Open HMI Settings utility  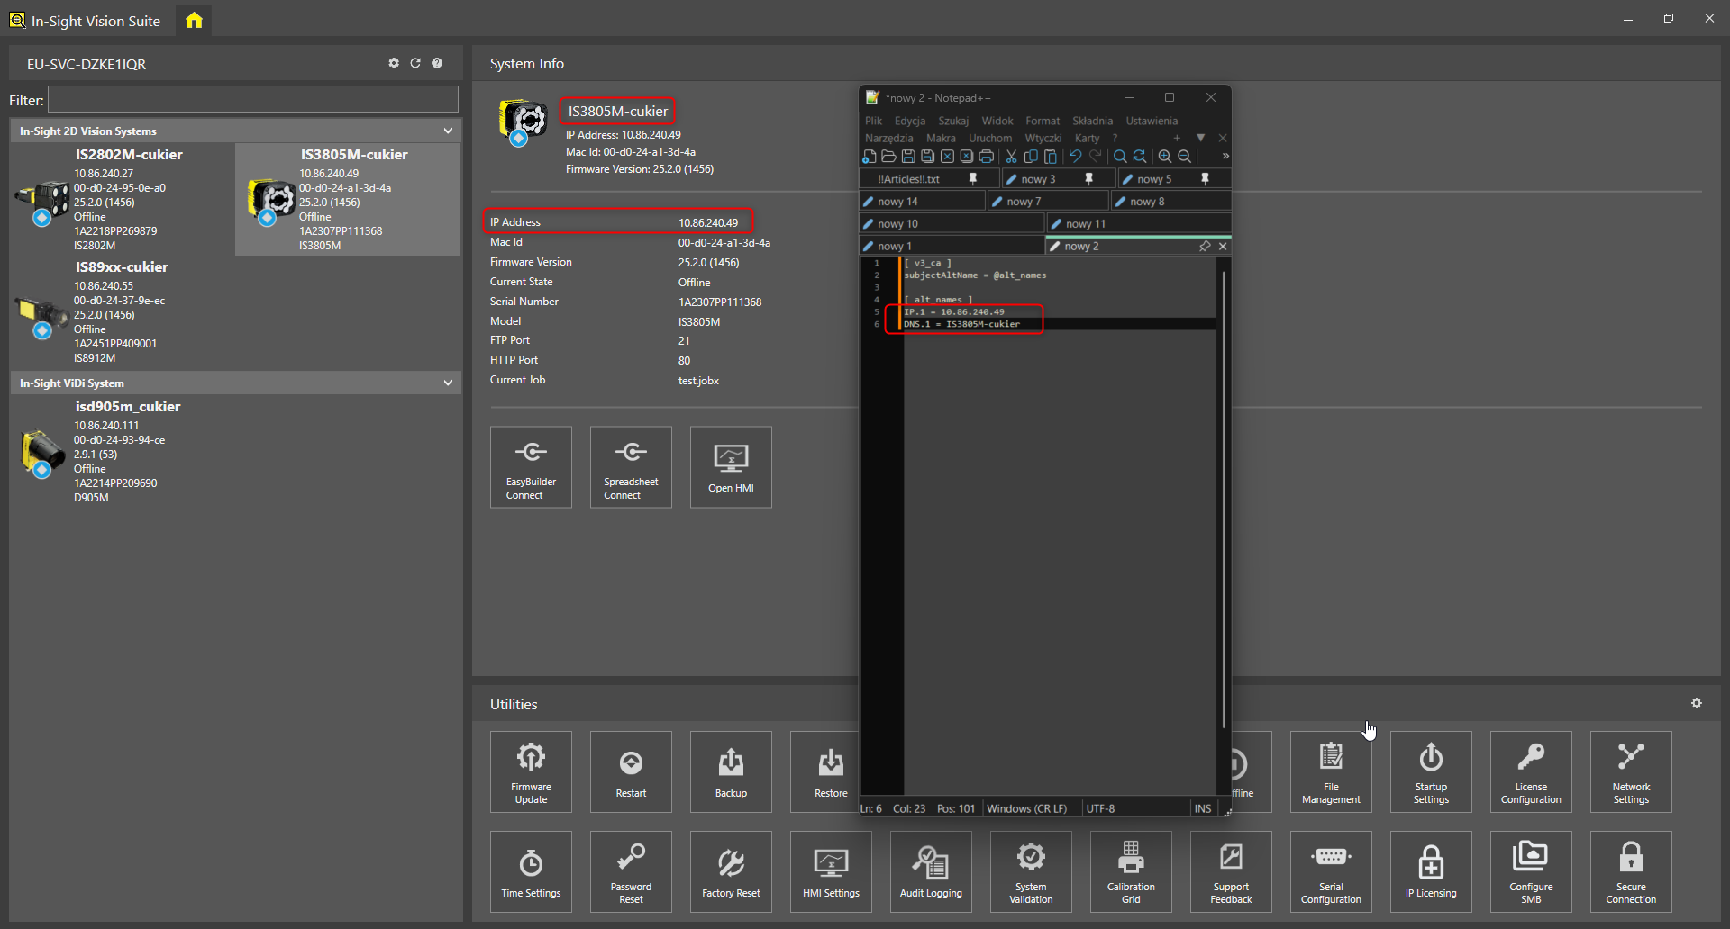coord(831,871)
